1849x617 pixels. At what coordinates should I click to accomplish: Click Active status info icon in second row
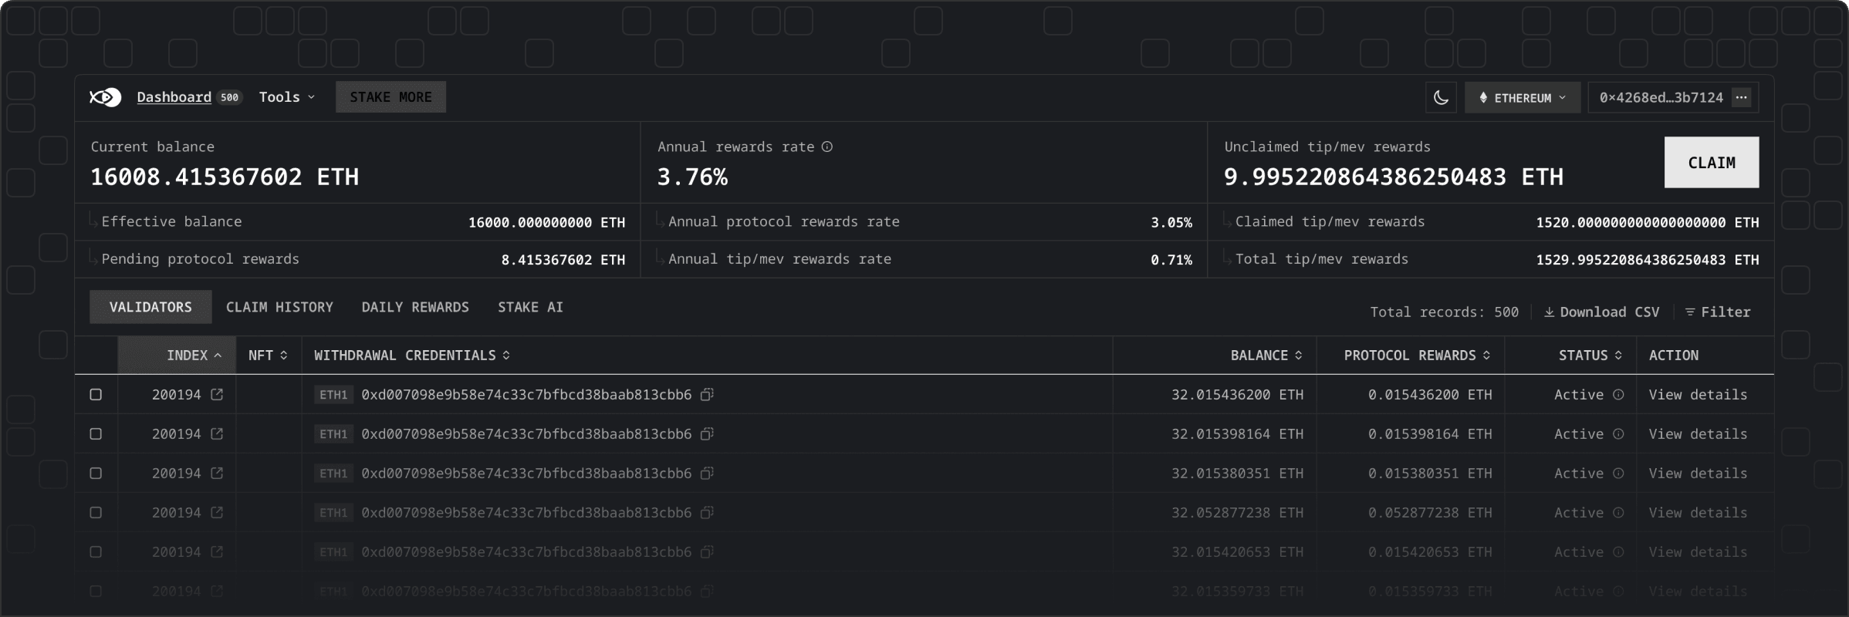click(x=1618, y=434)
